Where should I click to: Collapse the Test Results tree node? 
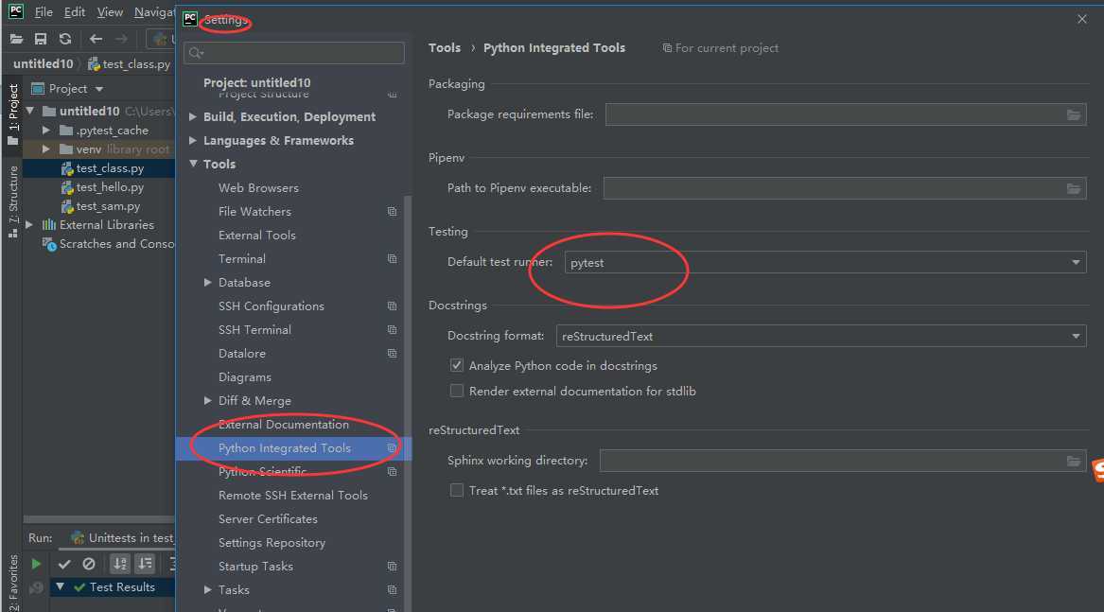tap(61, 586)
